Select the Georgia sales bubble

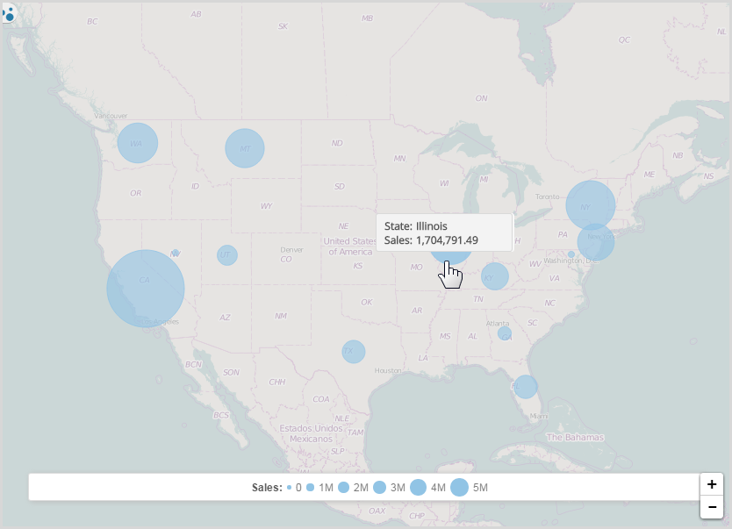505,333
